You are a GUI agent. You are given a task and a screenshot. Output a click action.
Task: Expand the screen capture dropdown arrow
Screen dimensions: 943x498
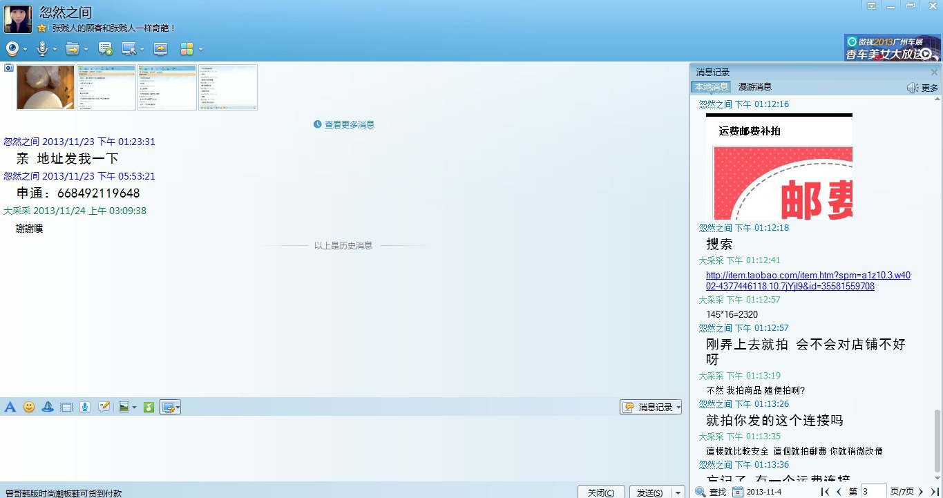pos(178,408)
